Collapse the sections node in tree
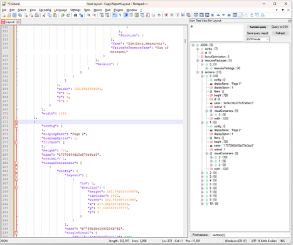 [x=198, y=72]
